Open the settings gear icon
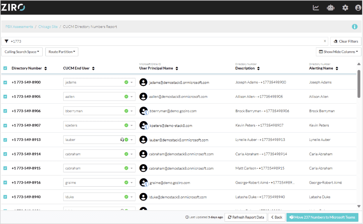This screenshot has width=363, height=224. [345, 8]
